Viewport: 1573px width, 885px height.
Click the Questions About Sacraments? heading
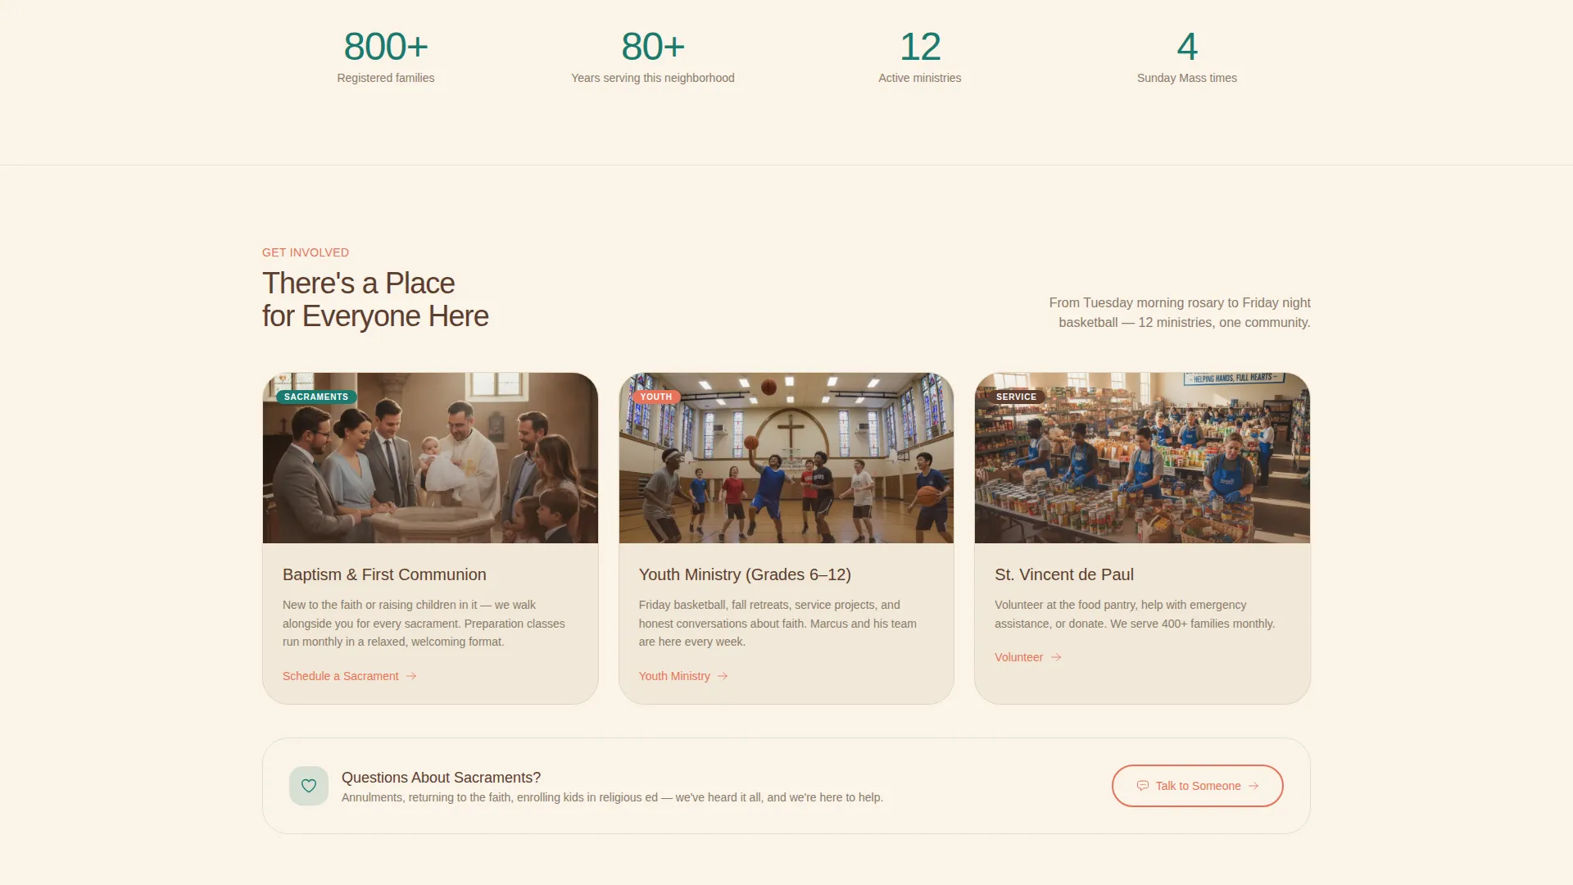[441, 778]
